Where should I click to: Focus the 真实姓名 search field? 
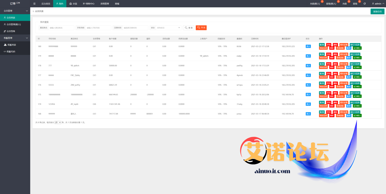61,28
